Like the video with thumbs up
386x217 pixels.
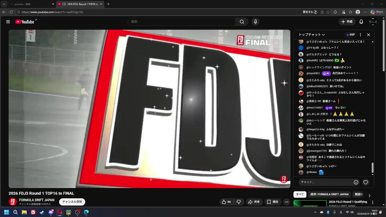coord(226,202)
